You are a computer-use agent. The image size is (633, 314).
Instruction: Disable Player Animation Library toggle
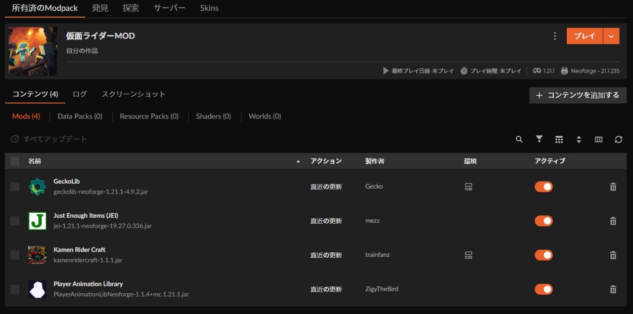pos(543,289)
